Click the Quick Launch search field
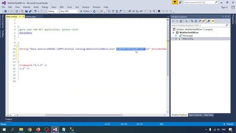The image size is (236, 133). click(x=201, y=3)
